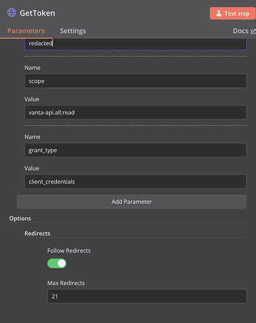Switch to the Settings tab
The height and width of the screenshot is (323, 256).
[73, 31]
